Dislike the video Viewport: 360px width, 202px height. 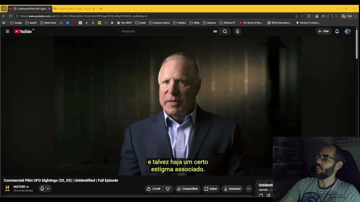click(x=168, y=189)
